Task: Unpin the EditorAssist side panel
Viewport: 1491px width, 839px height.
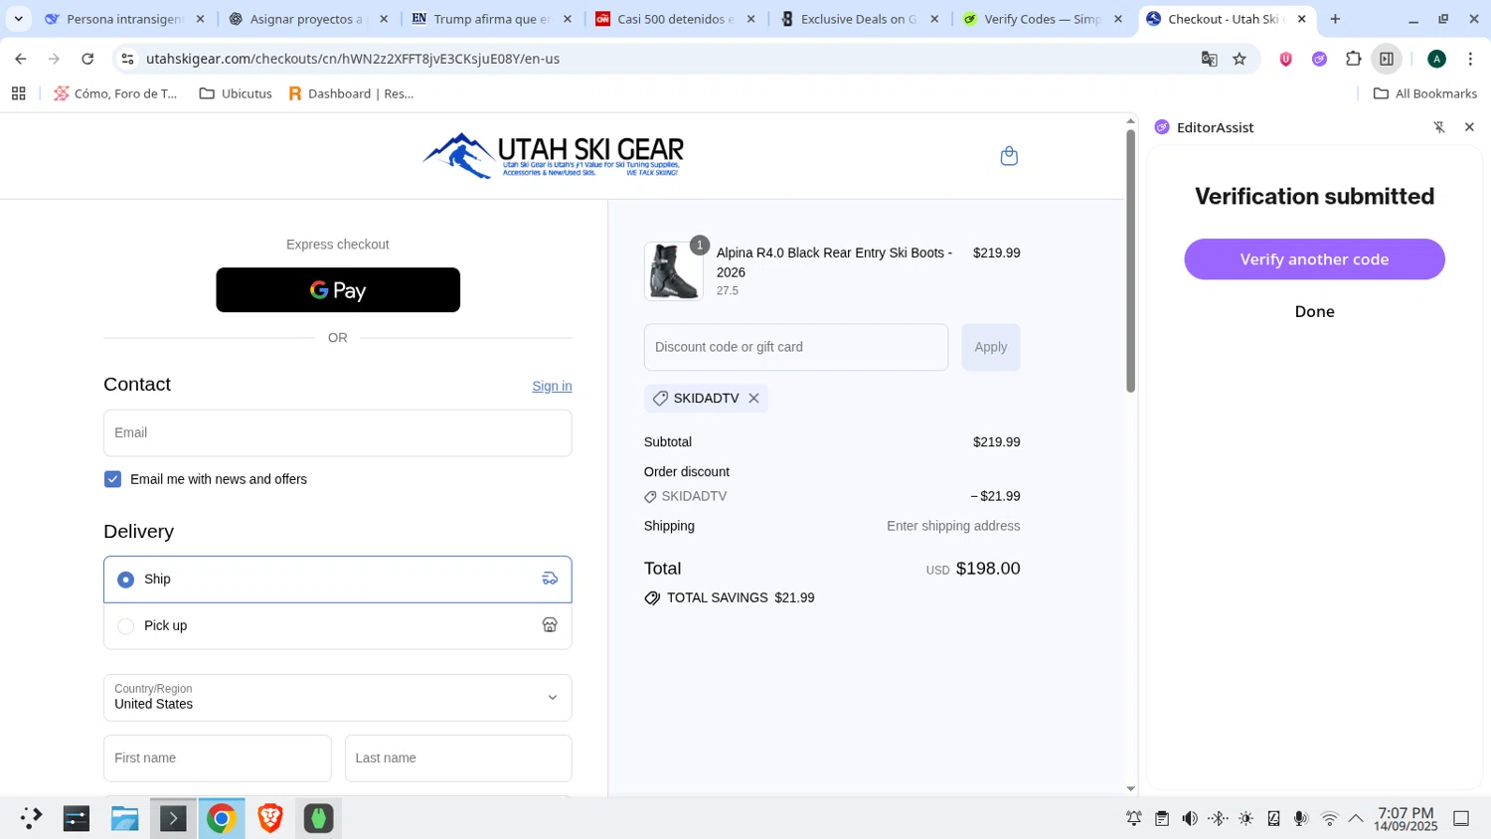Action: click(x=1439, y=127)
